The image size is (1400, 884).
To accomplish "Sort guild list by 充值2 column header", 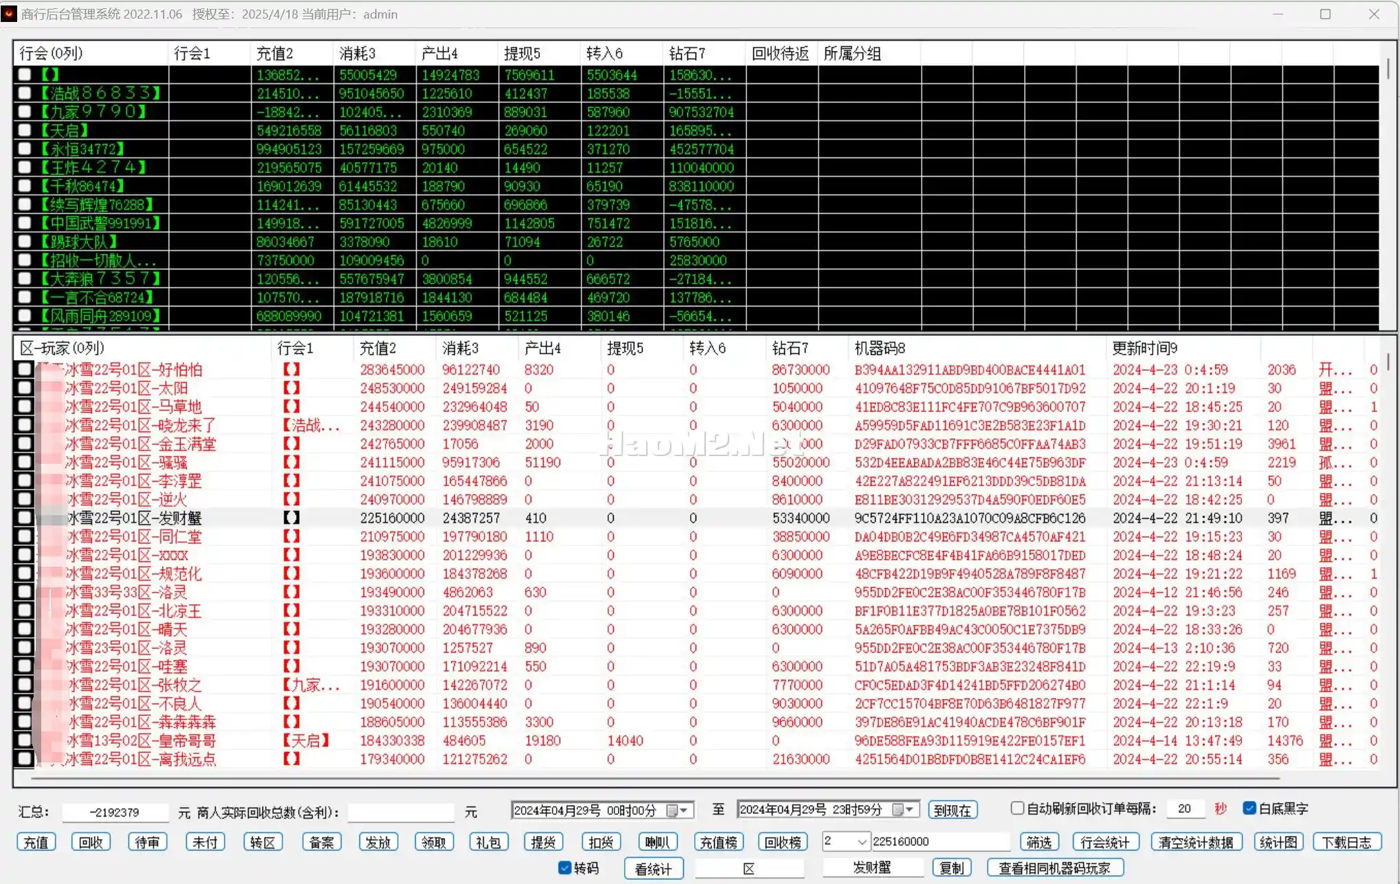I will pos(291,53).
